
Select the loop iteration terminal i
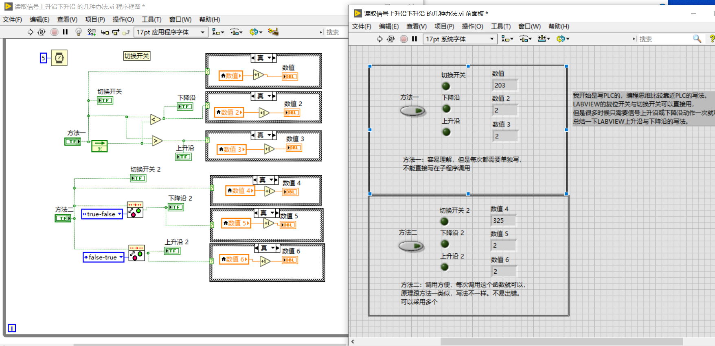tap(12, 328)
